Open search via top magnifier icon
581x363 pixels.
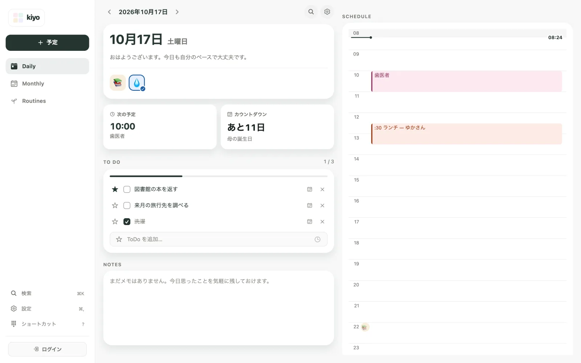pyautogui.click(x=311, y=12)
